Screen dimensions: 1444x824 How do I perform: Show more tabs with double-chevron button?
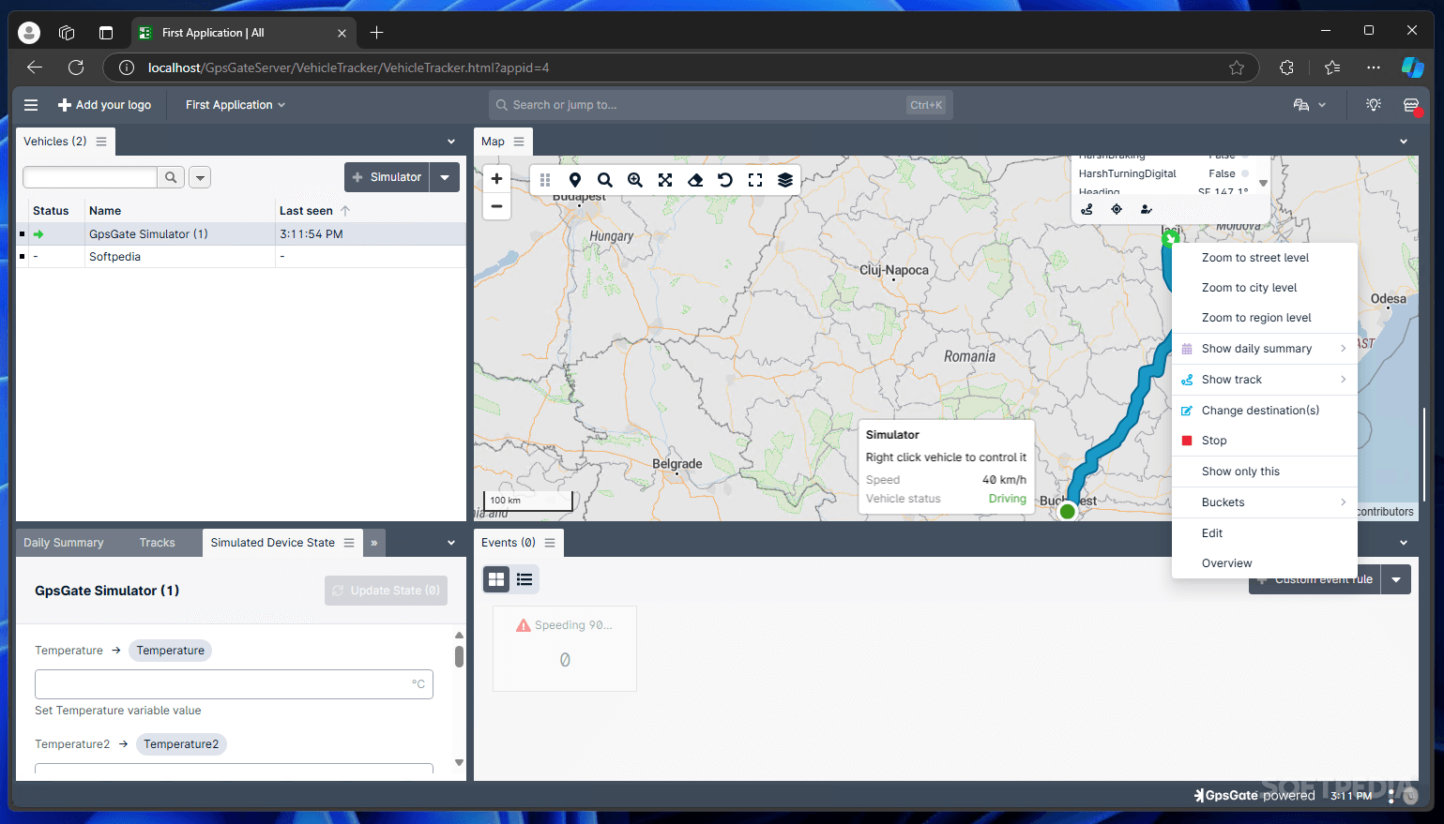pos(374,543)
